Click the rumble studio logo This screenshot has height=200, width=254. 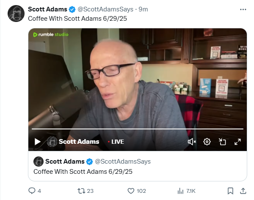[x=51, y=35]
